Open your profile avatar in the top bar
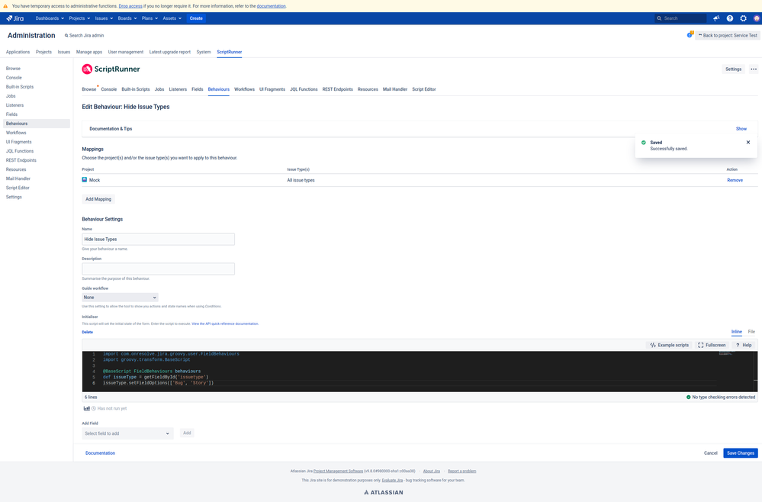This screenshot has width=762, height=502. tap(756, 18)
